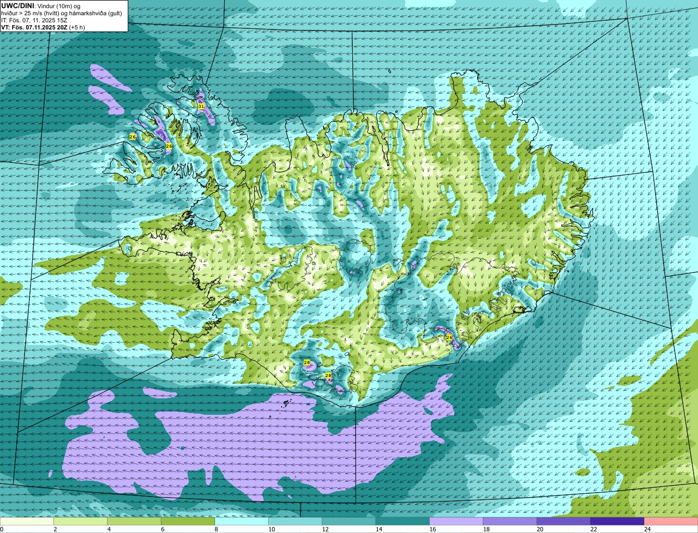
Task: Pick the 12–14 m/s medium teal segment
Action: (x=350, y=522)
